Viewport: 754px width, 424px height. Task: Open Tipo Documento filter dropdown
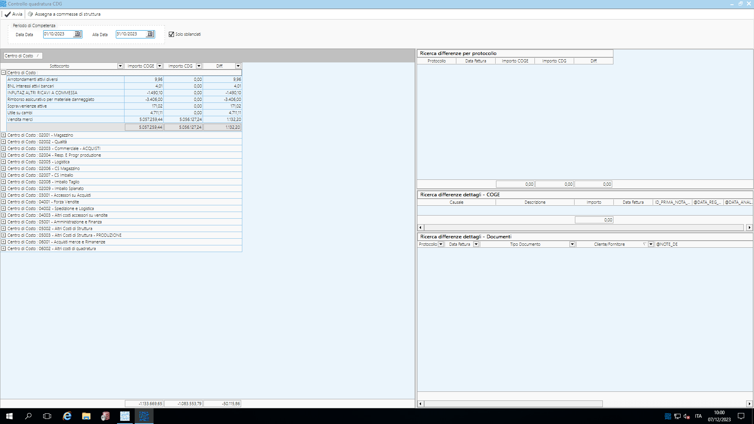pos(572,244)
